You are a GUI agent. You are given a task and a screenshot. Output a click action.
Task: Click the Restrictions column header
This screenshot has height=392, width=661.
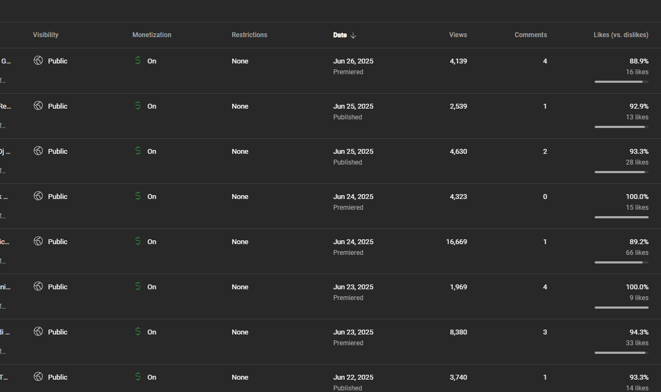point(249,35)
